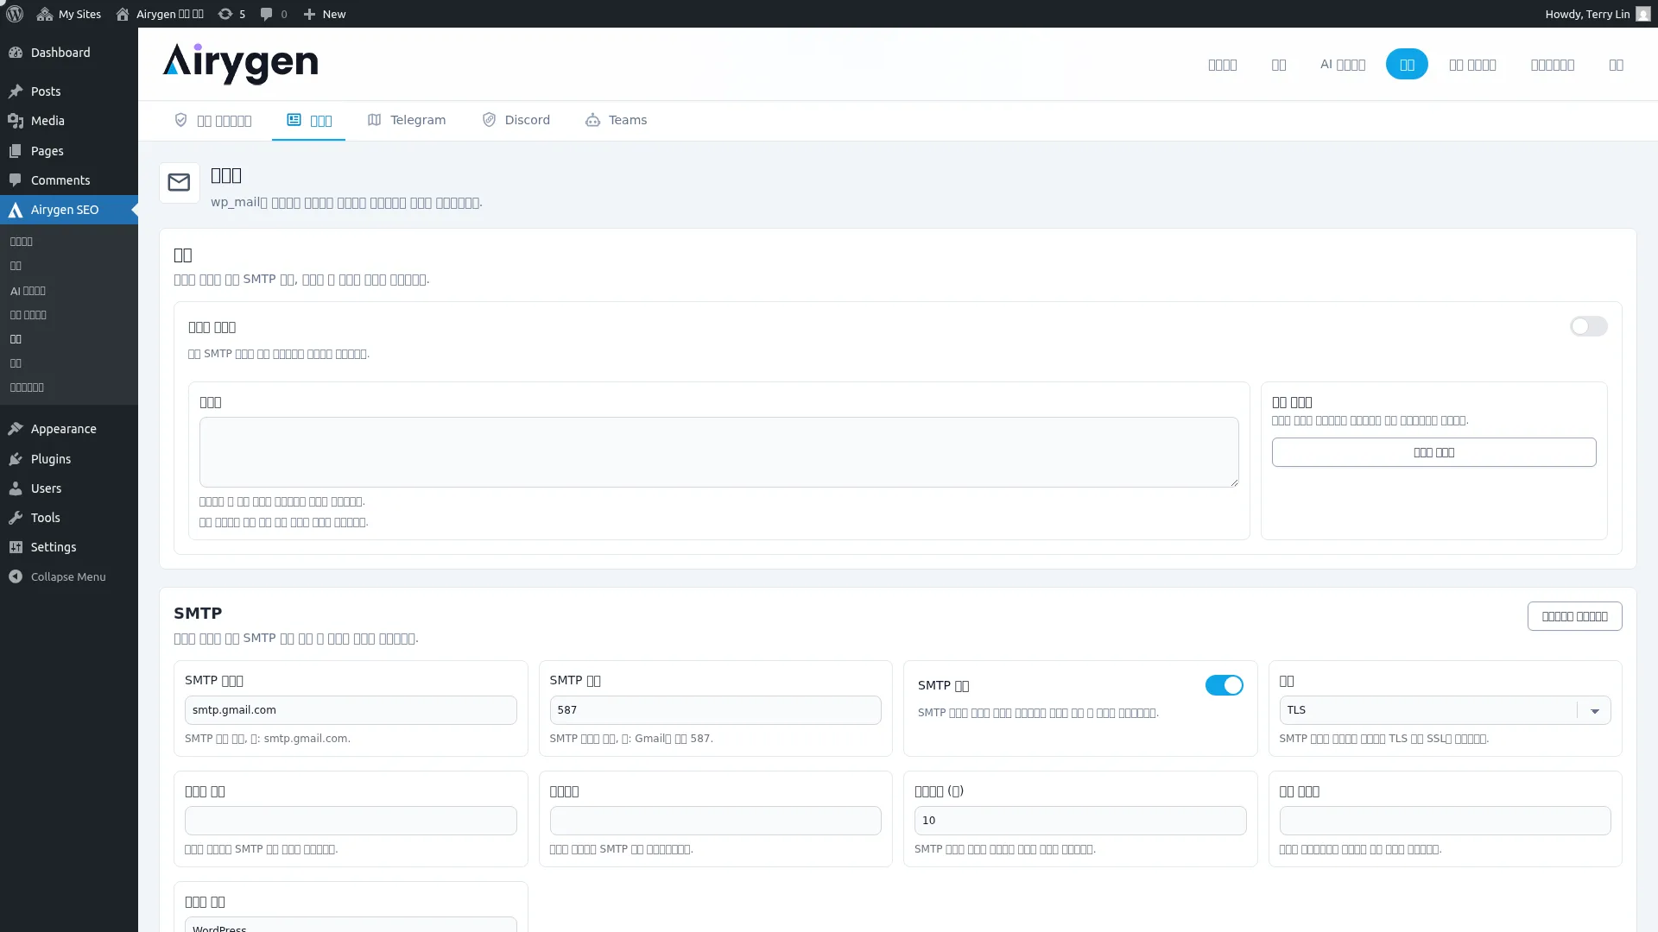Toggle the switch at the top of the settings card
Screen dimensions: 1658x932
coord(1588,326)
